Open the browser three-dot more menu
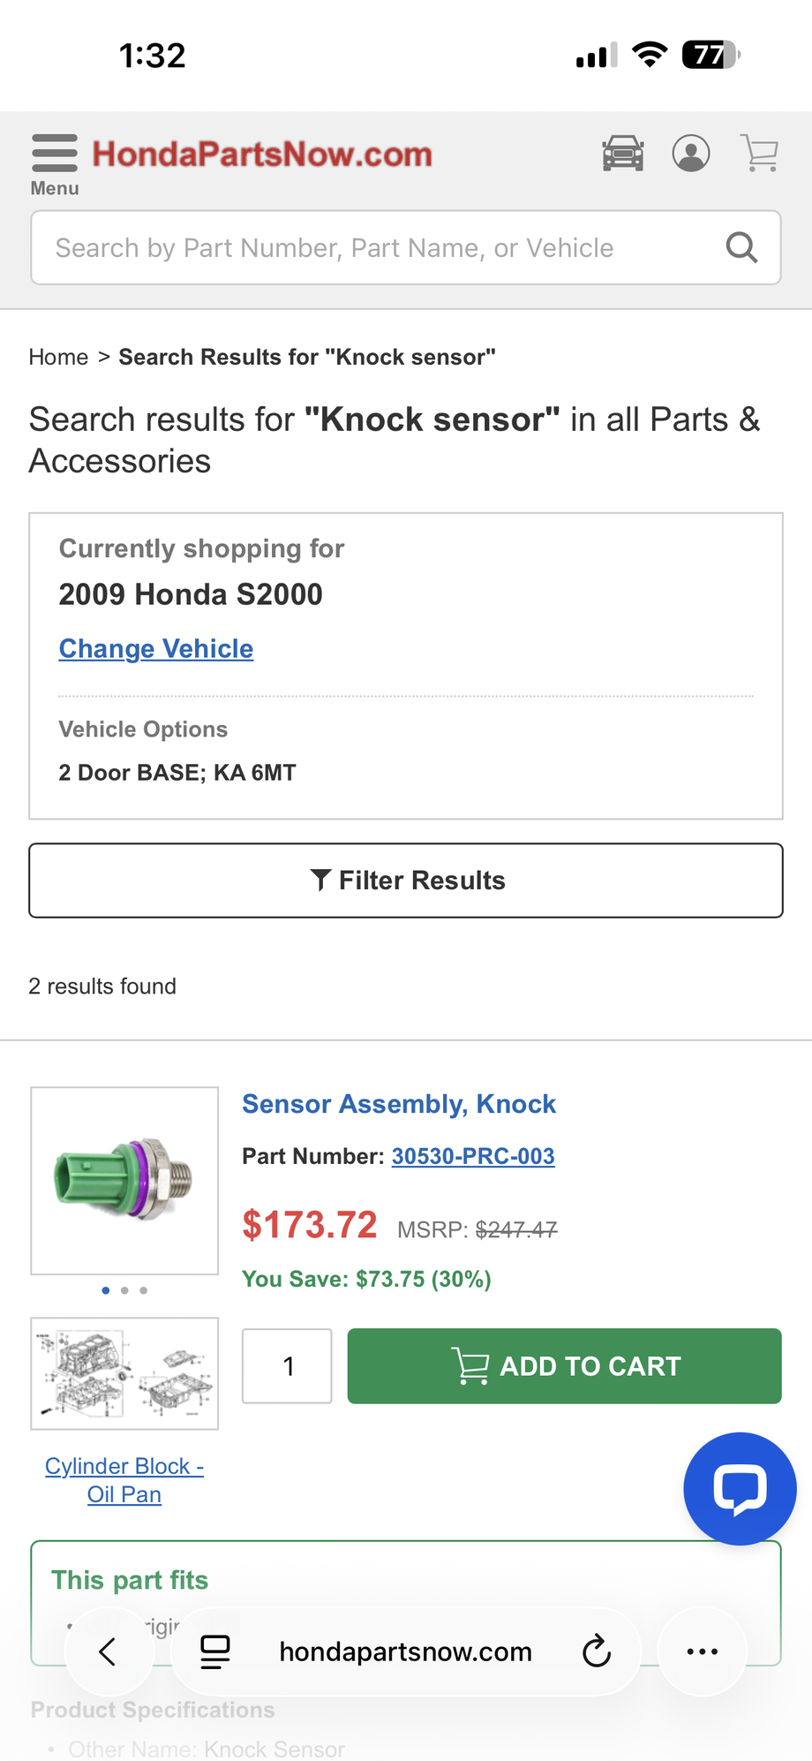 coord(703,1651)
